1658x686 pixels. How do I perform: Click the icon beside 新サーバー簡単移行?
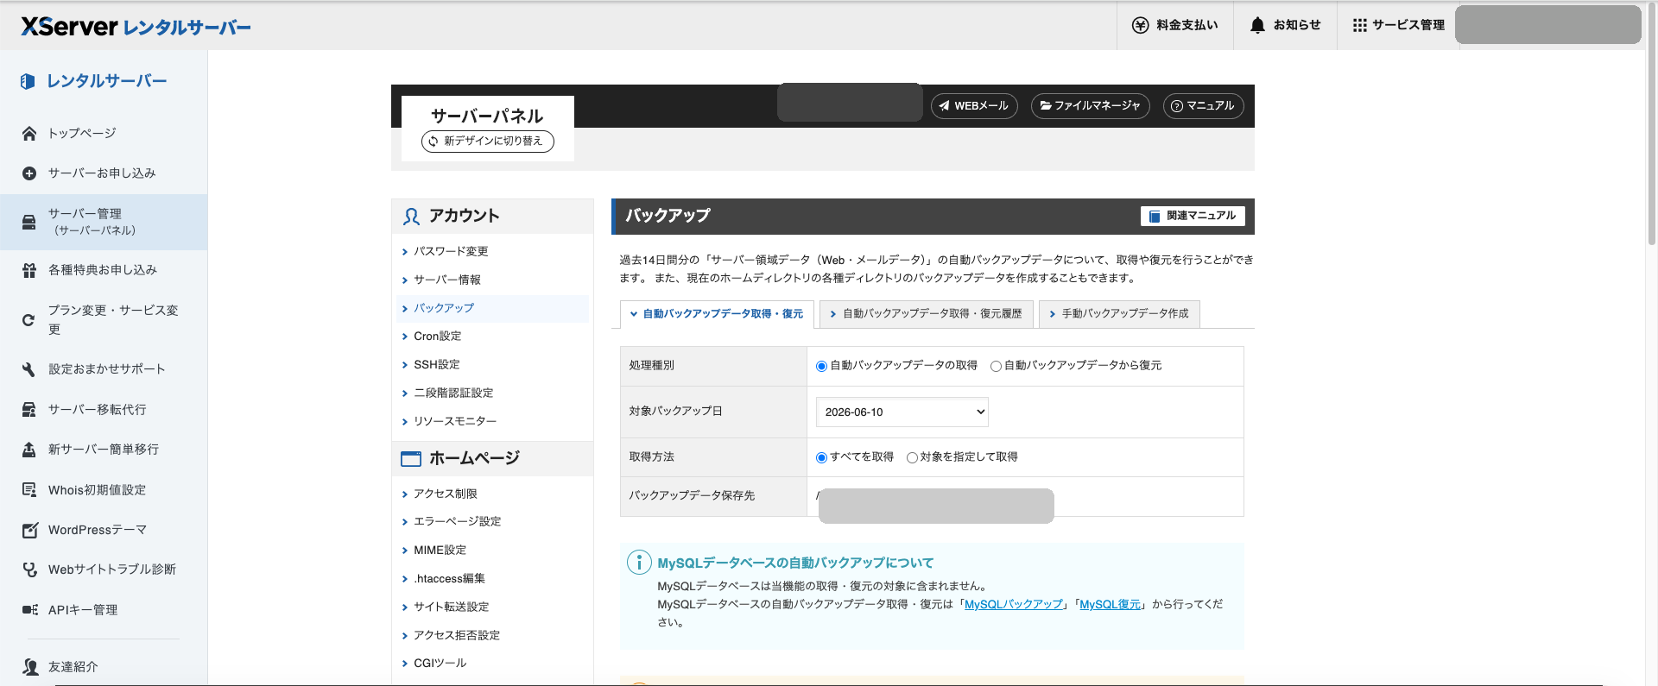(x=29, y=450)
